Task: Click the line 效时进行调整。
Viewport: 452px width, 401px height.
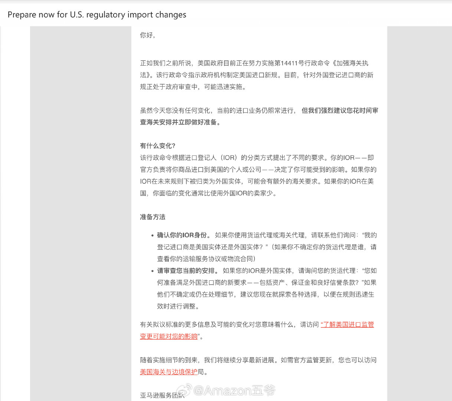Action: [179, 306]
